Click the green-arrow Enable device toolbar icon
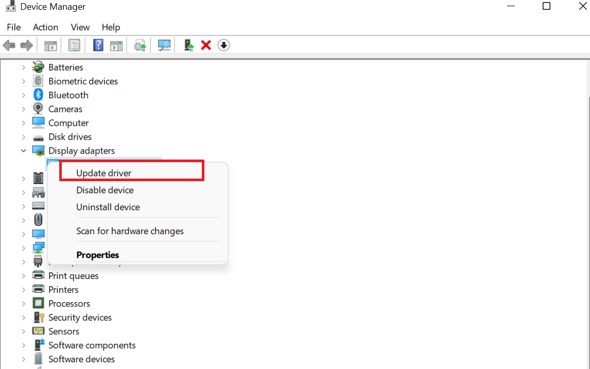Screen dimensions: 590x369 pos(188,45)
